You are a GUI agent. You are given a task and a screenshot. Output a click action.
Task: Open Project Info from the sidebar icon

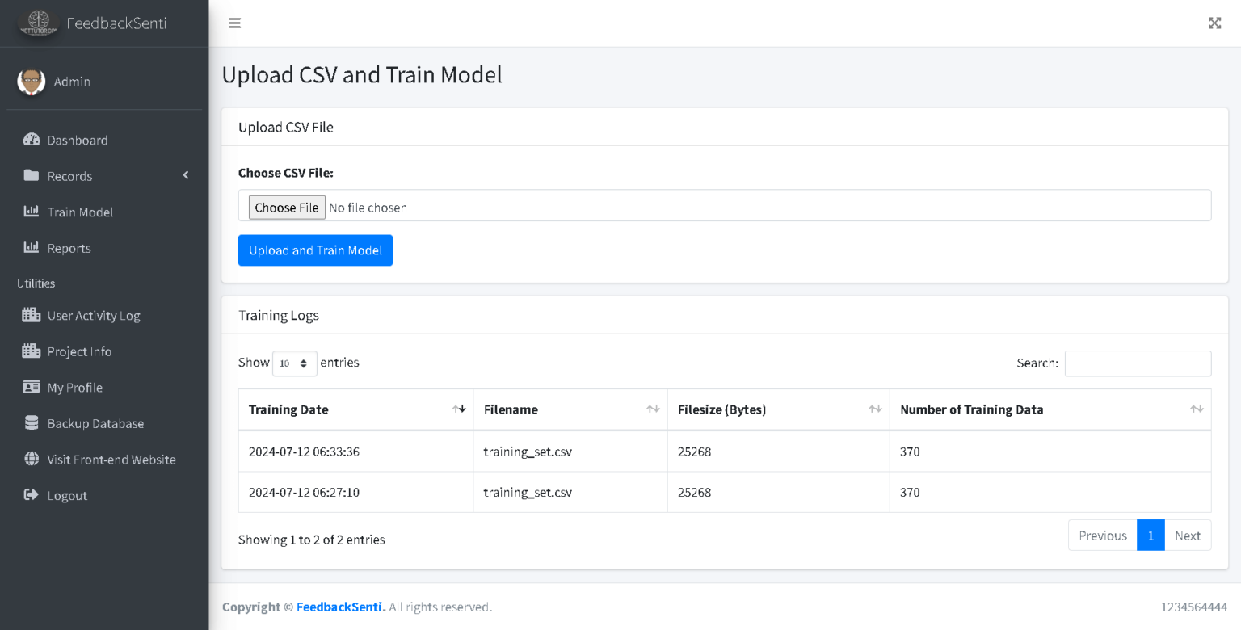point(31,351)
